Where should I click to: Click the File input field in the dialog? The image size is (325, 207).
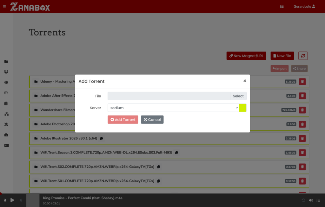pyautogui.click(x=168, y=96)
